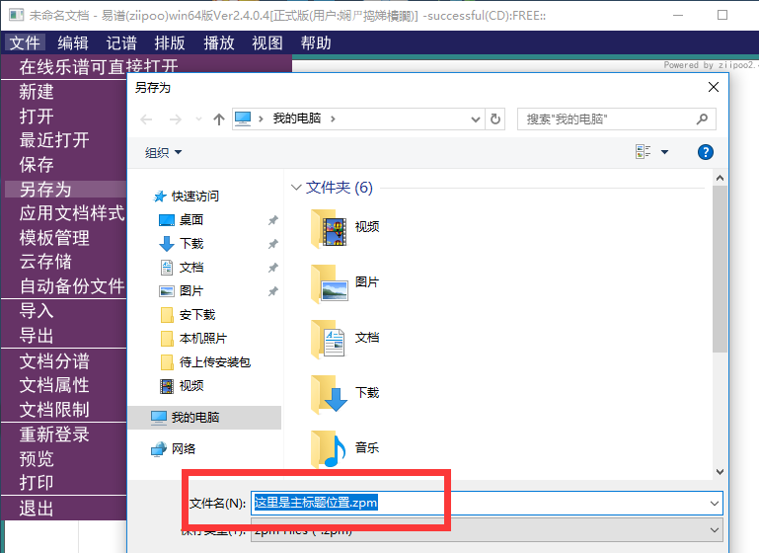Screen dimensions: 759x553
Task: Unpin 桌面 using its pin icon
Action: pyautogui.click(x=273, y=220)
